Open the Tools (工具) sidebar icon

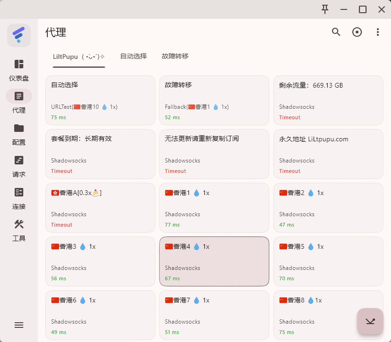point(19,225)
